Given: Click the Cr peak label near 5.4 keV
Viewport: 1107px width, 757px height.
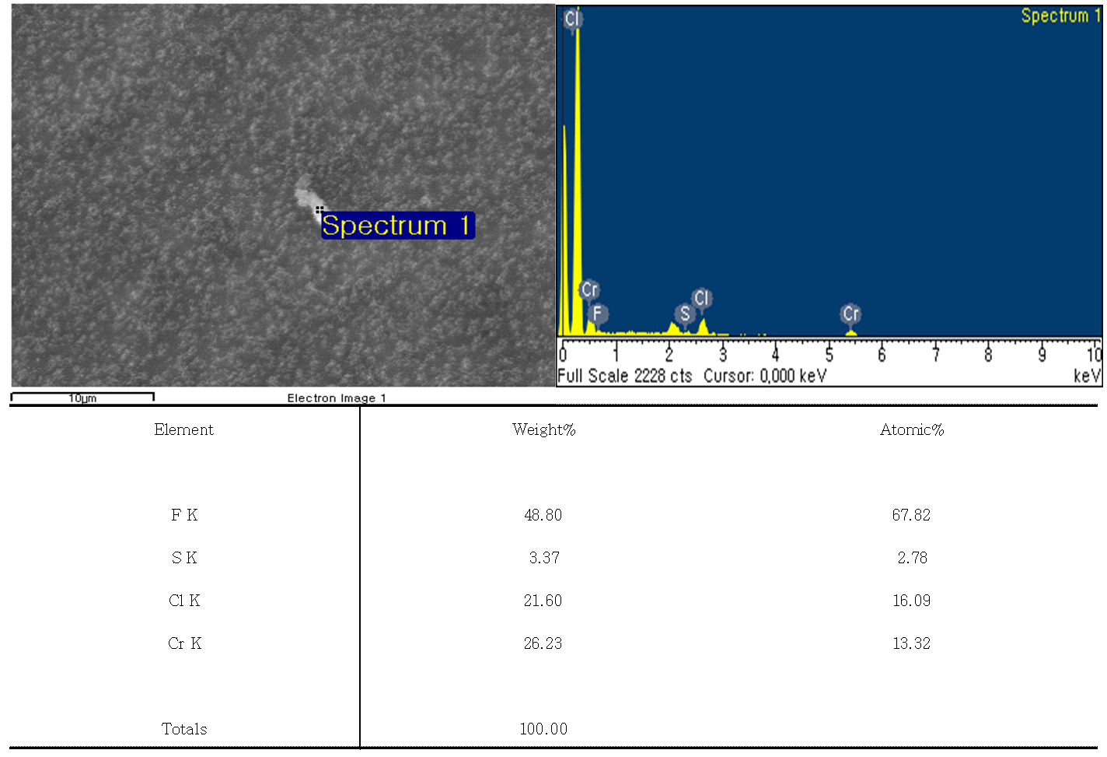Looking at the screenshot, I should tap(850, 314).
